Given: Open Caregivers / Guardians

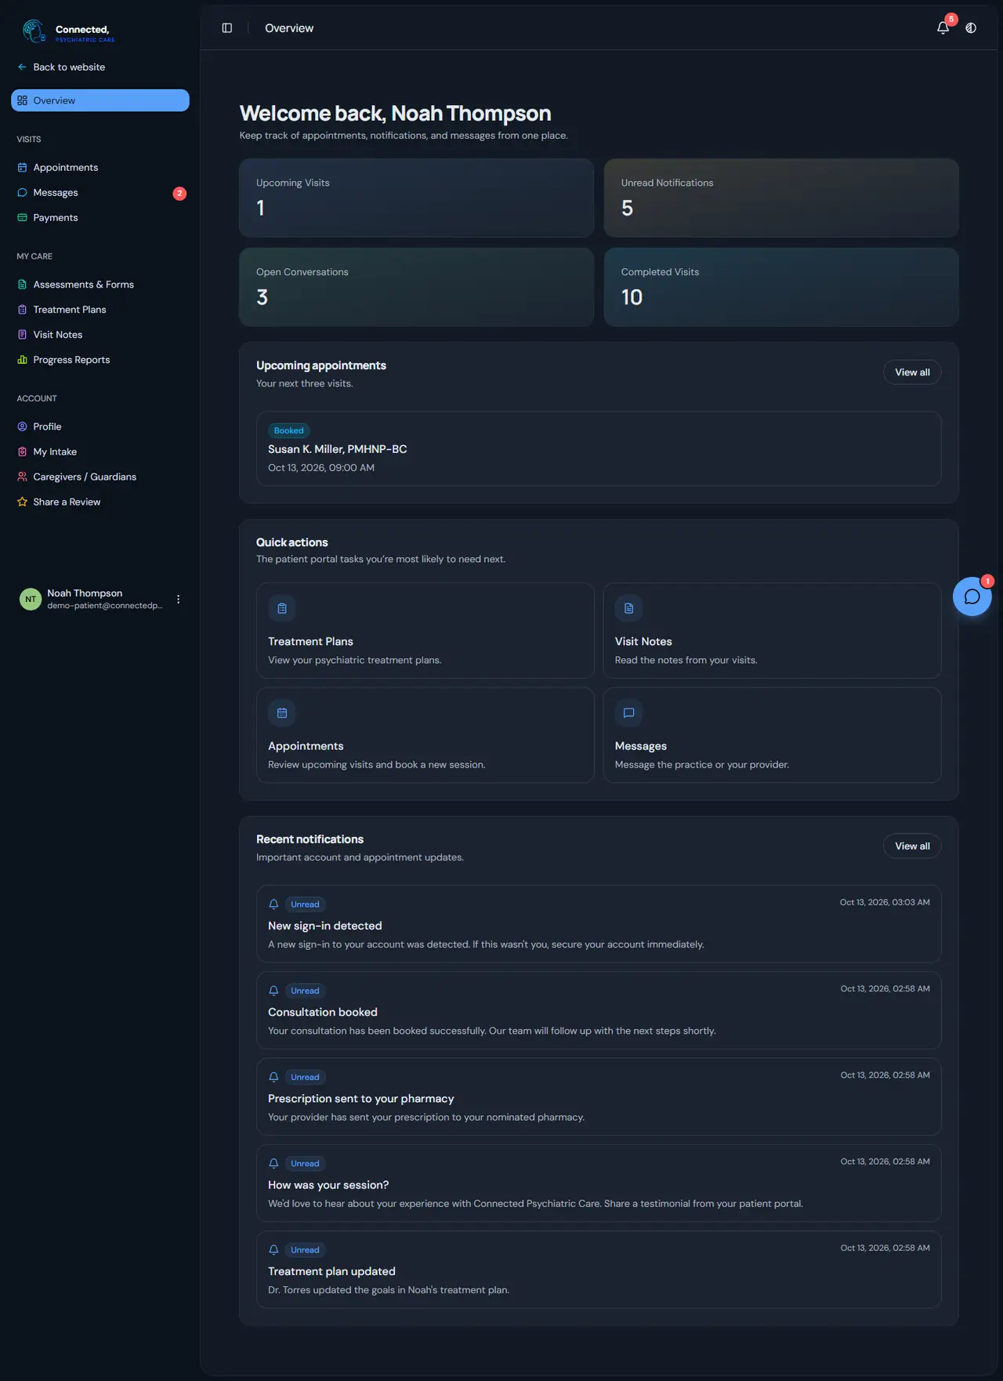Looking at the screenshot, I should coord(100,477).
